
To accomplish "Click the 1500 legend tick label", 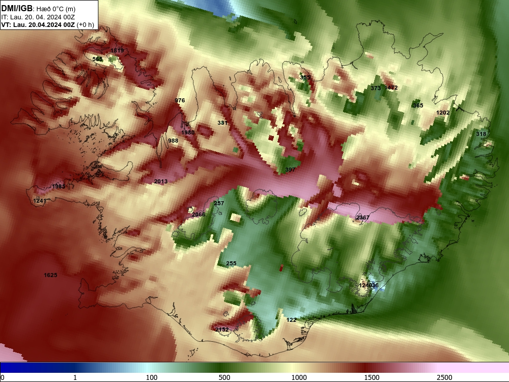I will coord(372,377).
